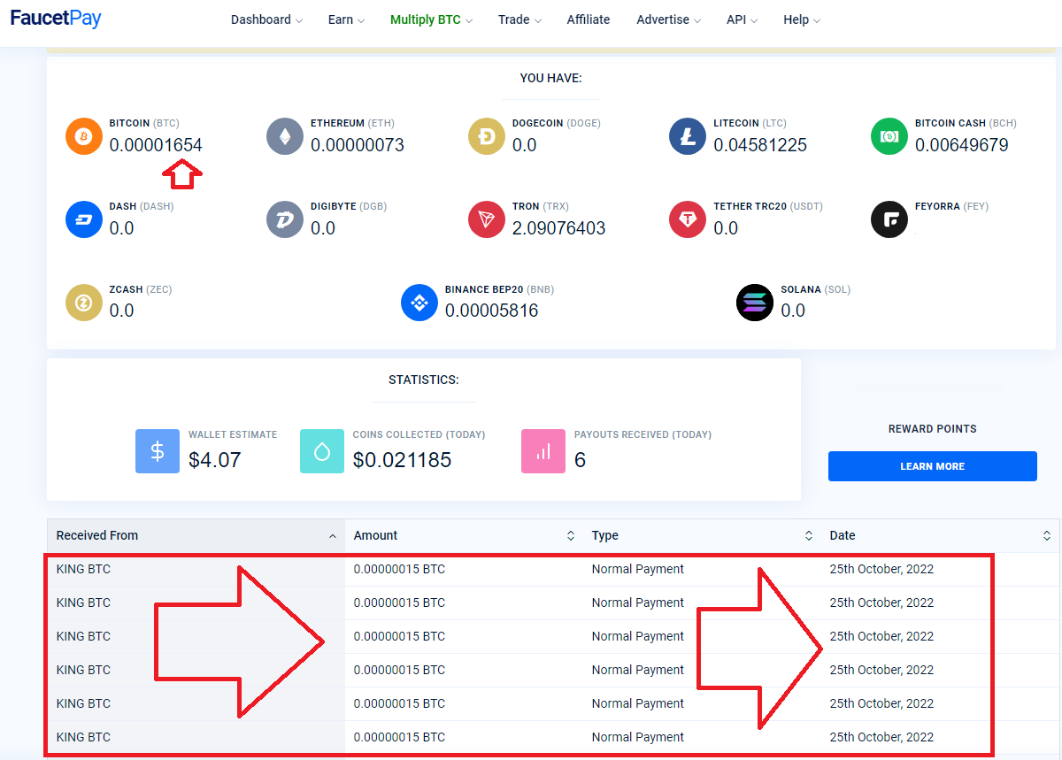The image size is (1062, 760).
Task: Click the Binance balance 0.00005816
Action: [x=492, y=311]
